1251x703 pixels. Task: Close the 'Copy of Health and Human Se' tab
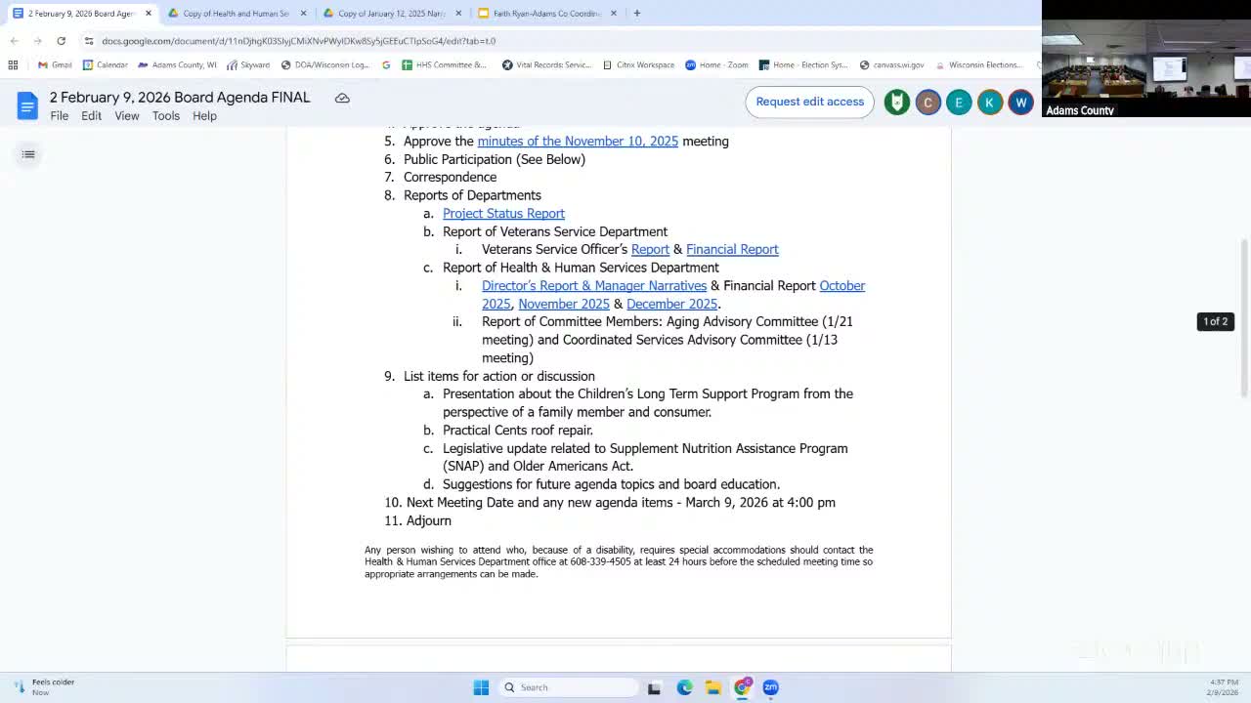click(303, 14)
